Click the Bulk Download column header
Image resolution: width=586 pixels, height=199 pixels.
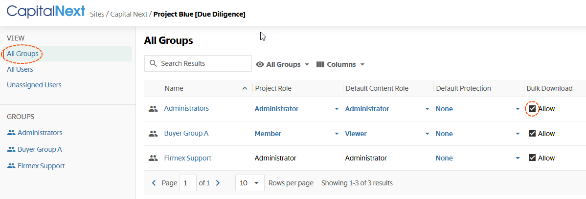(x=549, y=88)
